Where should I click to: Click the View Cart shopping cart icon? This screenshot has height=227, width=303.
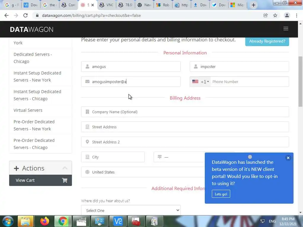[65, 180]
